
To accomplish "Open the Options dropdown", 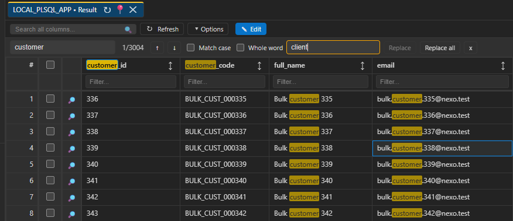I will click(208, 29).
